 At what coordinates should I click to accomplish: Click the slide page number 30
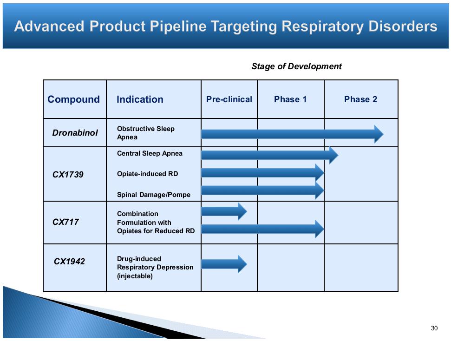point(434,328)
